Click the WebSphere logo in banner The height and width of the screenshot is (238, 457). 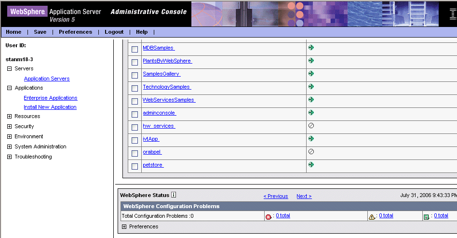(27, 12)
